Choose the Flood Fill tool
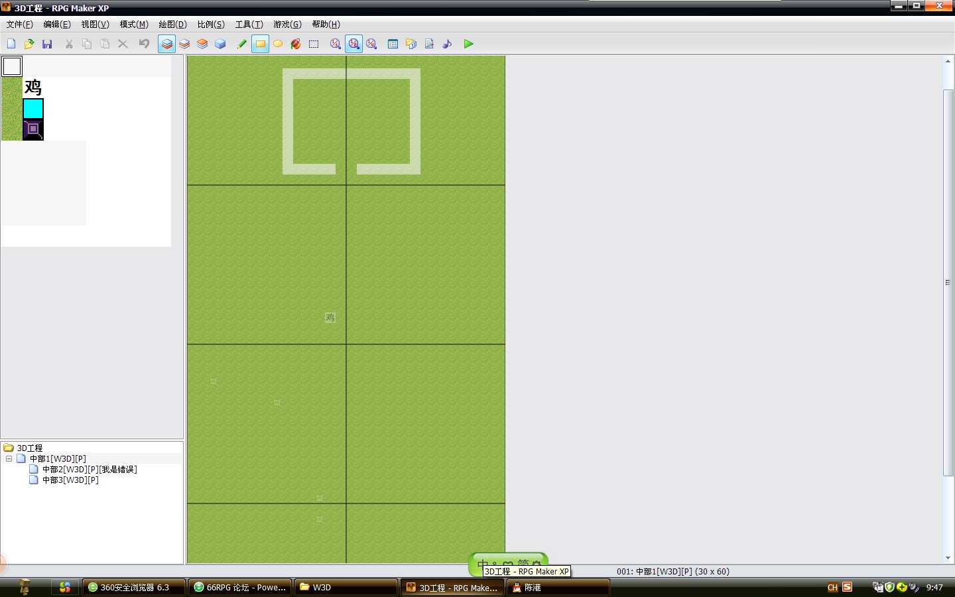 coord(296,44)
